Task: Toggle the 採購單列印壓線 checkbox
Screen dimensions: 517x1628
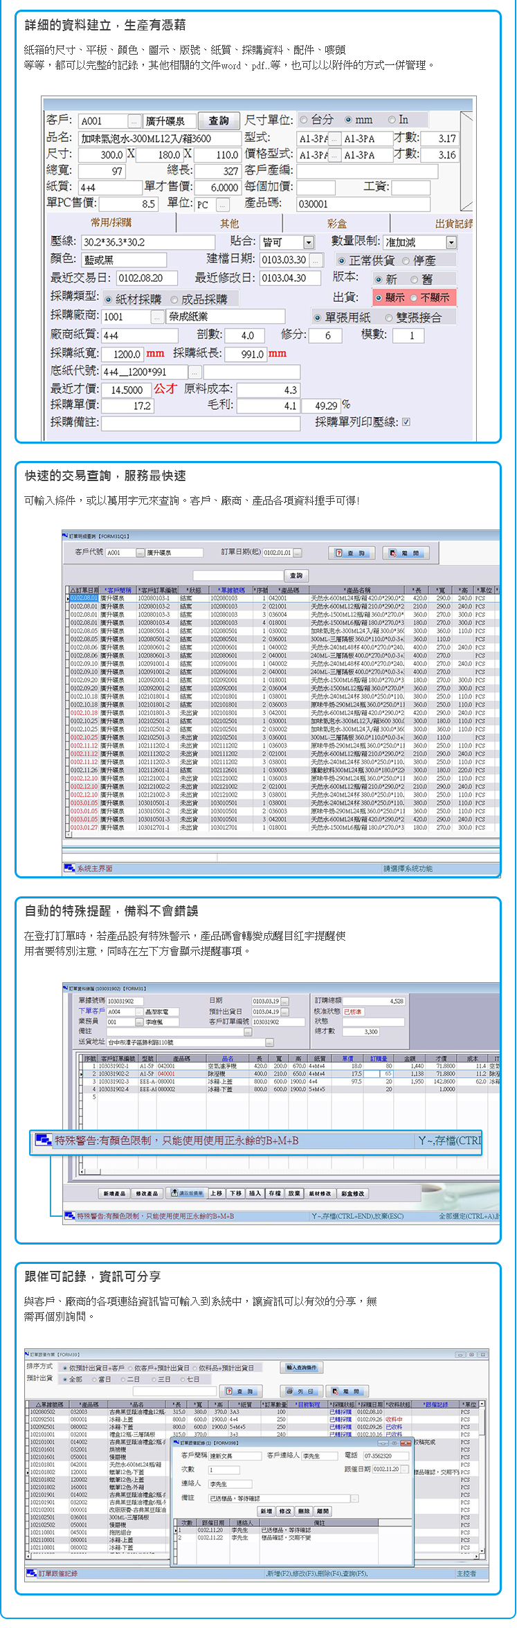Action: tap(406, 422)
